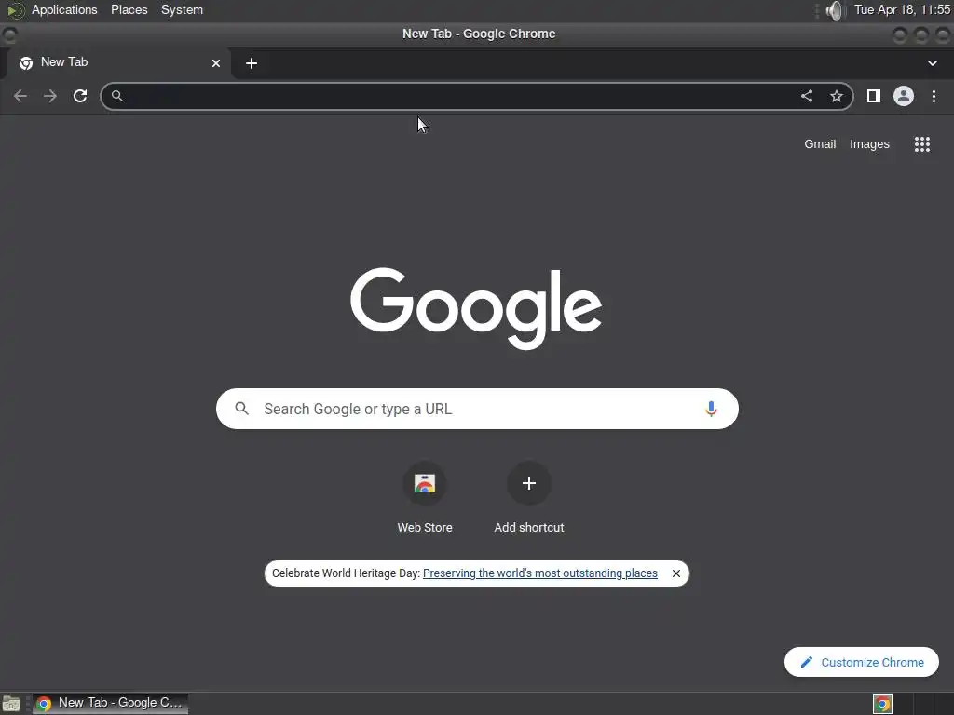Viewport: 954px width, 715px height.
Task: Open the Places menu
Action: pyautogui.click(x=129, y=9)
